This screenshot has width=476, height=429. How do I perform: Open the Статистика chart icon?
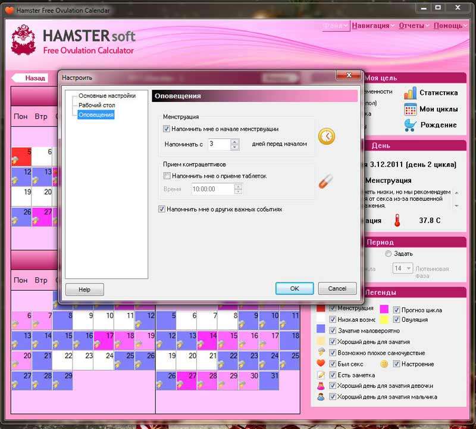(x=410, y=93)
